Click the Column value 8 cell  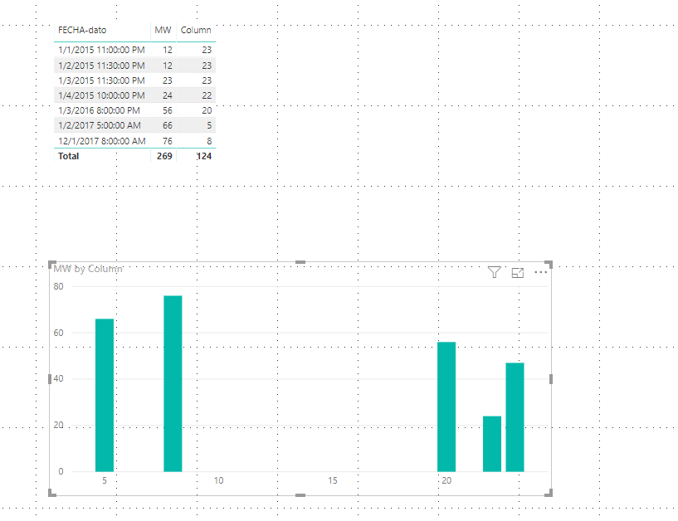(209, 141)
